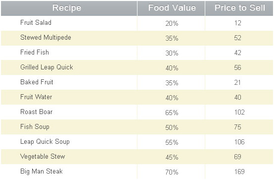Click the Price to Sell column header
274x180 pixels.
tap(239, 8)
